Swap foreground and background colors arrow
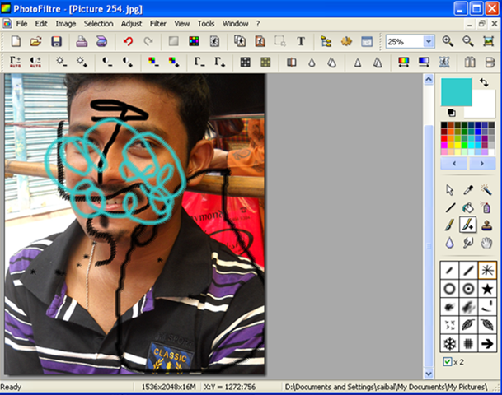This screenshot has height=395, width=502. (484, 83)
